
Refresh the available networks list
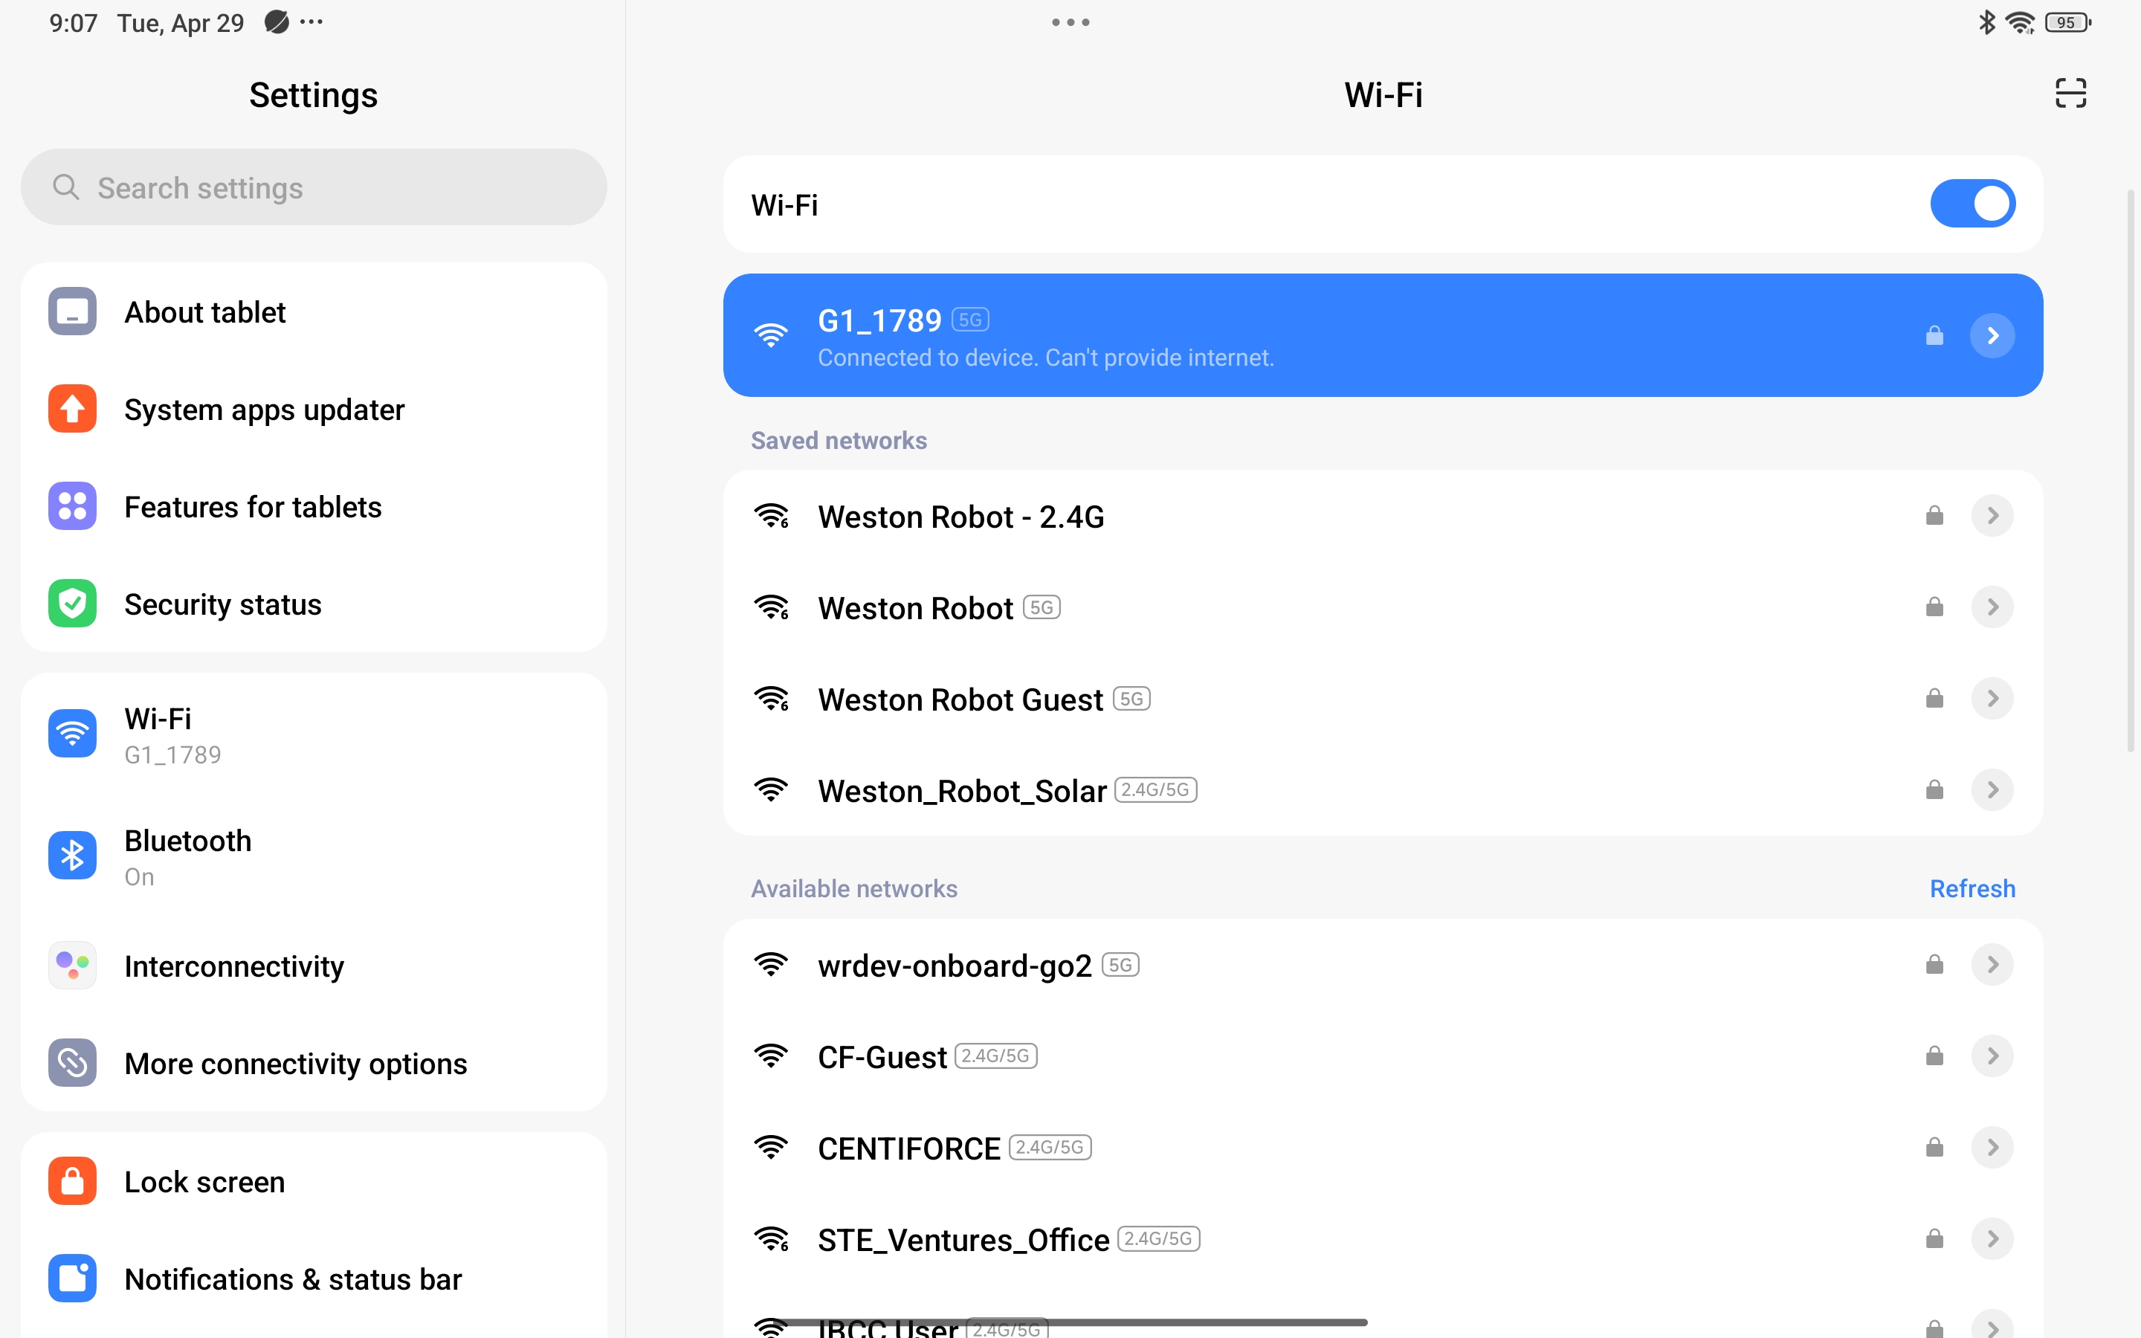click(1972, 888)
